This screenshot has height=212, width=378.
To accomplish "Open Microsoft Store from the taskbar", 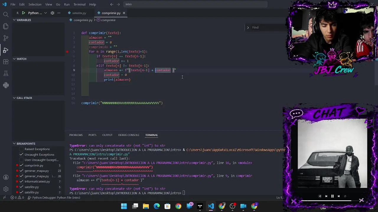I will coord(167,206).
